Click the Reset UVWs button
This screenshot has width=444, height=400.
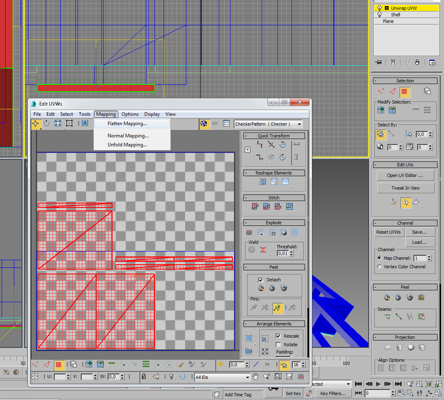(x=388, y=232)
